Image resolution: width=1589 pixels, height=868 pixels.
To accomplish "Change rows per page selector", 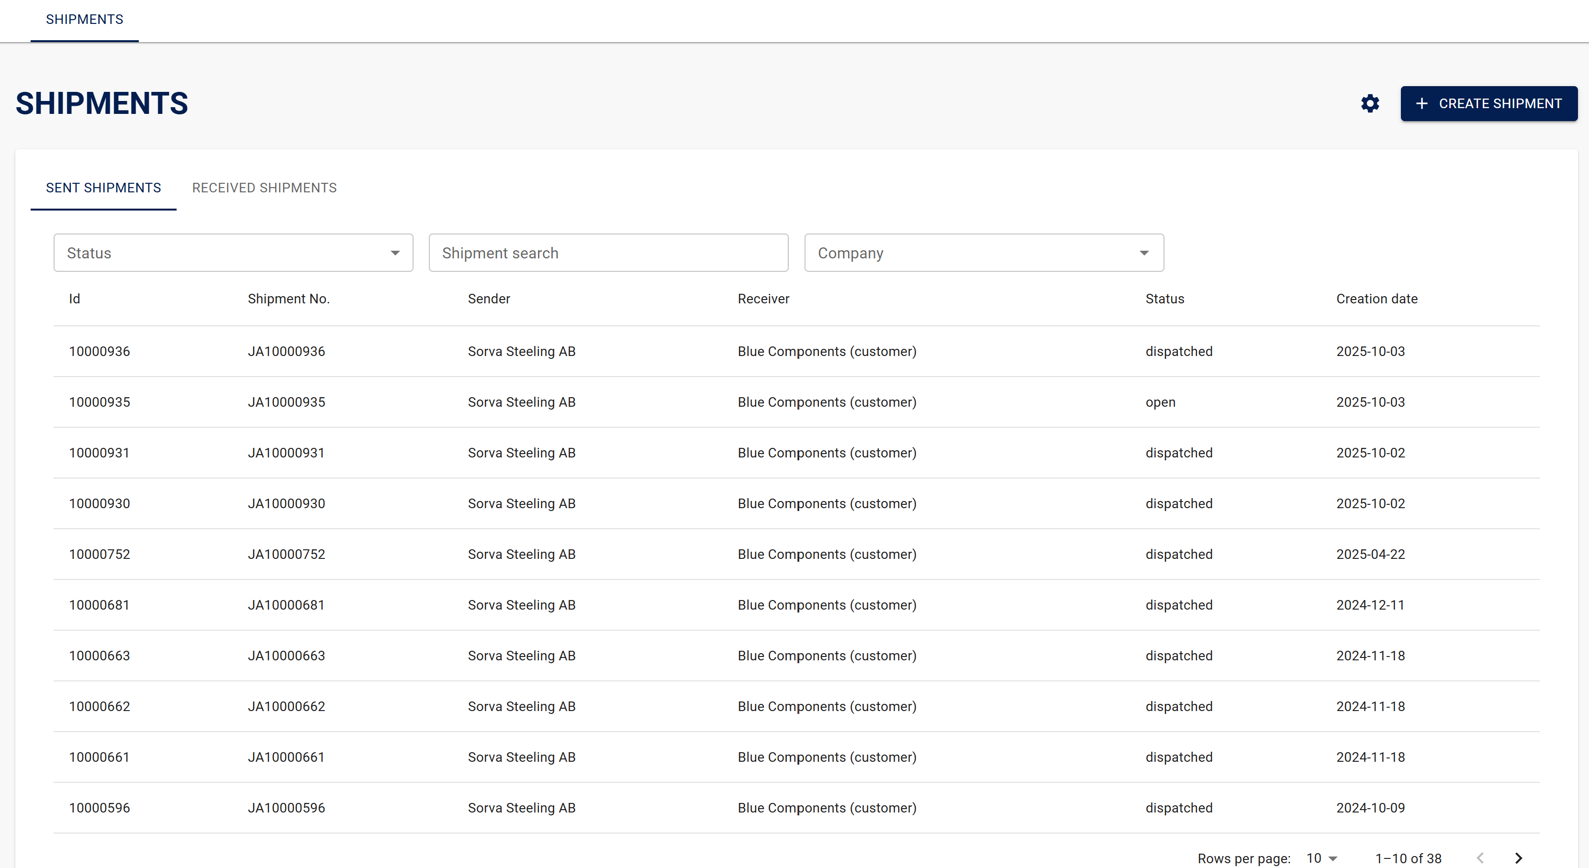I will point(1321,858).
